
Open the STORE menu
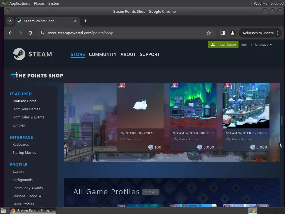pos(78,54)
